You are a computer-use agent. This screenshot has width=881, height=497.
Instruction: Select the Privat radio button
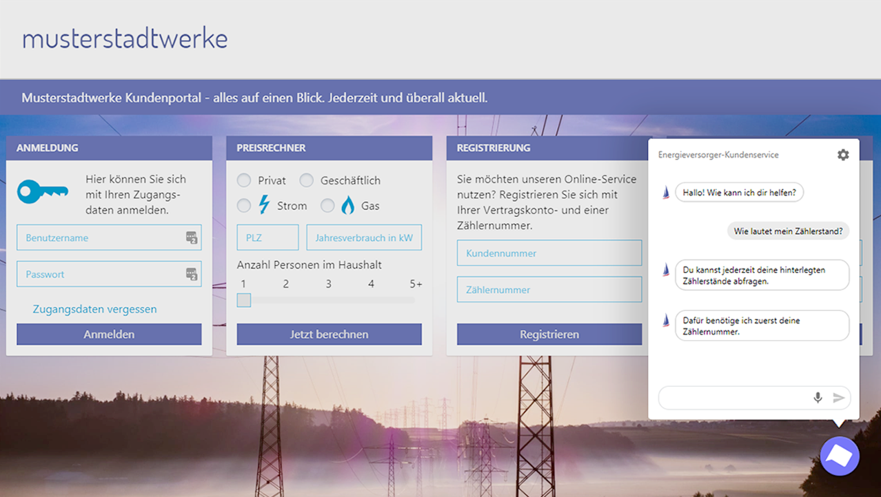(244, 180)
